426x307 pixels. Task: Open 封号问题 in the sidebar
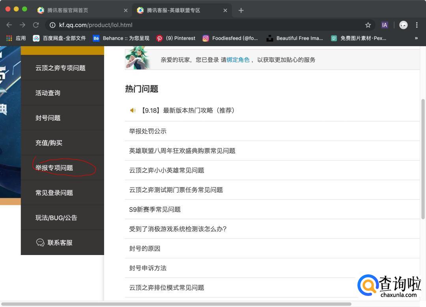click(x=62, y=118)
